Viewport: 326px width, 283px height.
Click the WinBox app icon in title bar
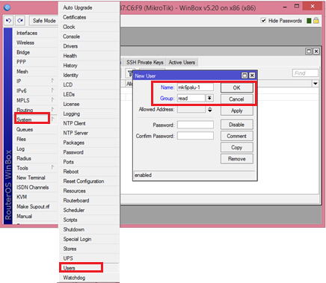(7, 7)
